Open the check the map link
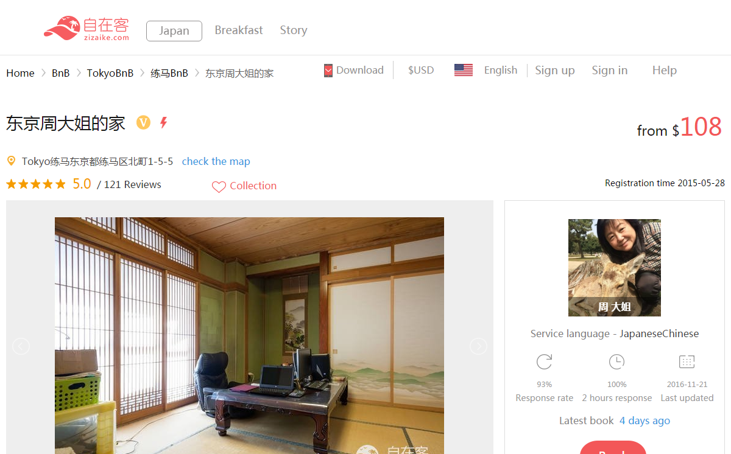This screenshot has width=731, height=454. [x=216, y=161]
